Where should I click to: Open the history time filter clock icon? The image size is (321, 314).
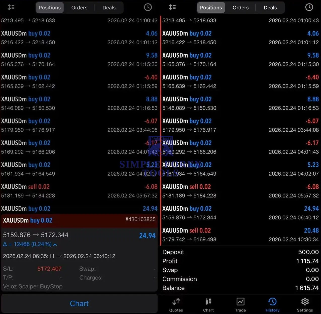click(309, 7)
